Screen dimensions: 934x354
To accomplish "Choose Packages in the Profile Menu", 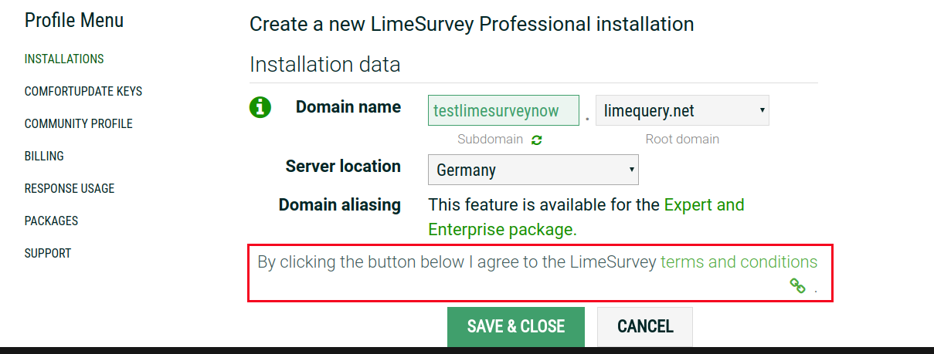I will click(x=52, y=221).
